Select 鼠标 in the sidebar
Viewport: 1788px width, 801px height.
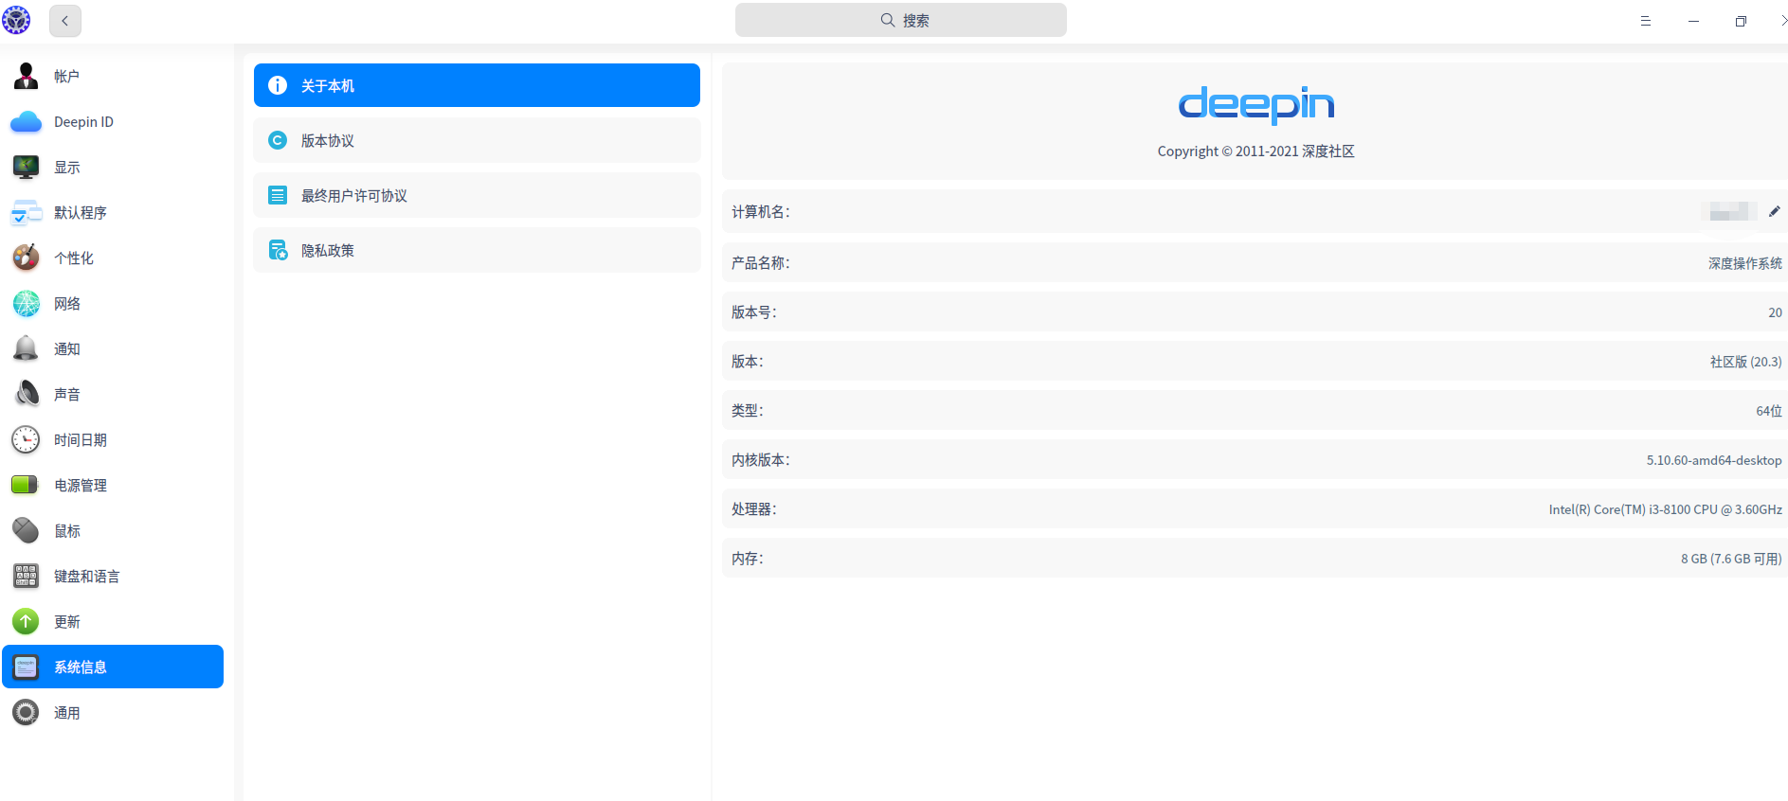[113, 530]
